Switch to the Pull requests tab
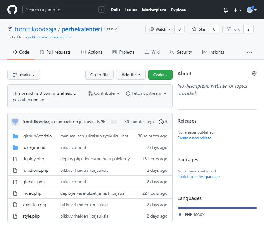Screen dimensions: 264x225 (x=55, y=52)
